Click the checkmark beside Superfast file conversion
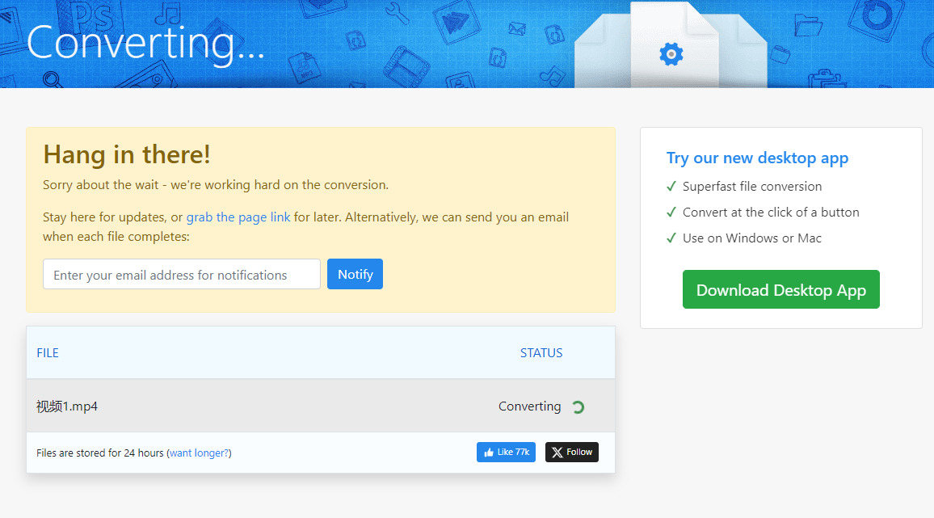Viewport: 934px width, 518px height. point(671,187)
